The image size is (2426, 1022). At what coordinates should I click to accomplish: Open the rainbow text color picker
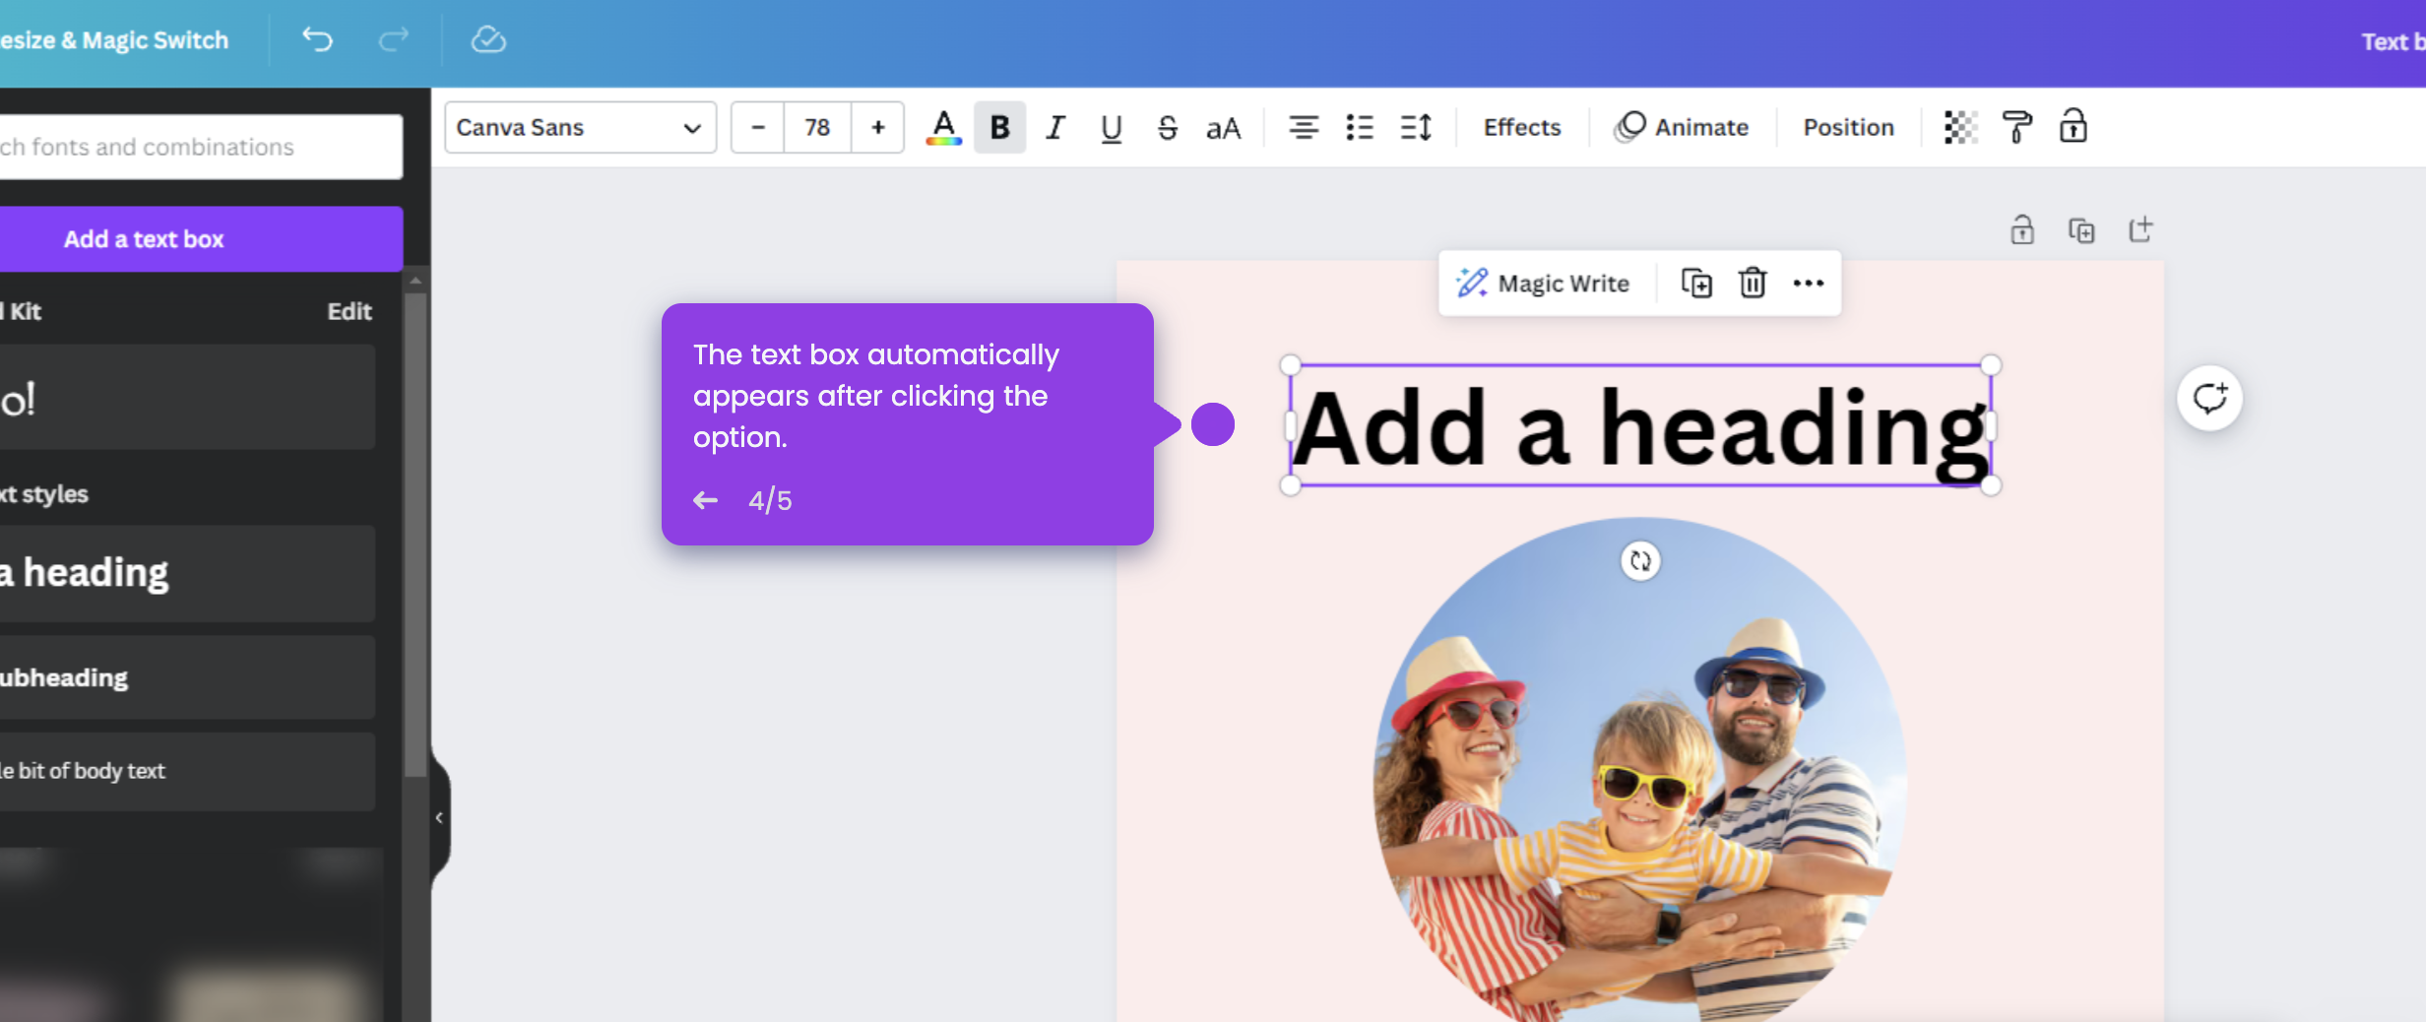pyautogui.click(x=943, y=127)
